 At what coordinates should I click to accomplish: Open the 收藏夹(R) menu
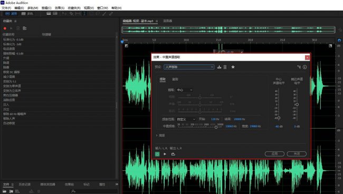tap(74, 8)
